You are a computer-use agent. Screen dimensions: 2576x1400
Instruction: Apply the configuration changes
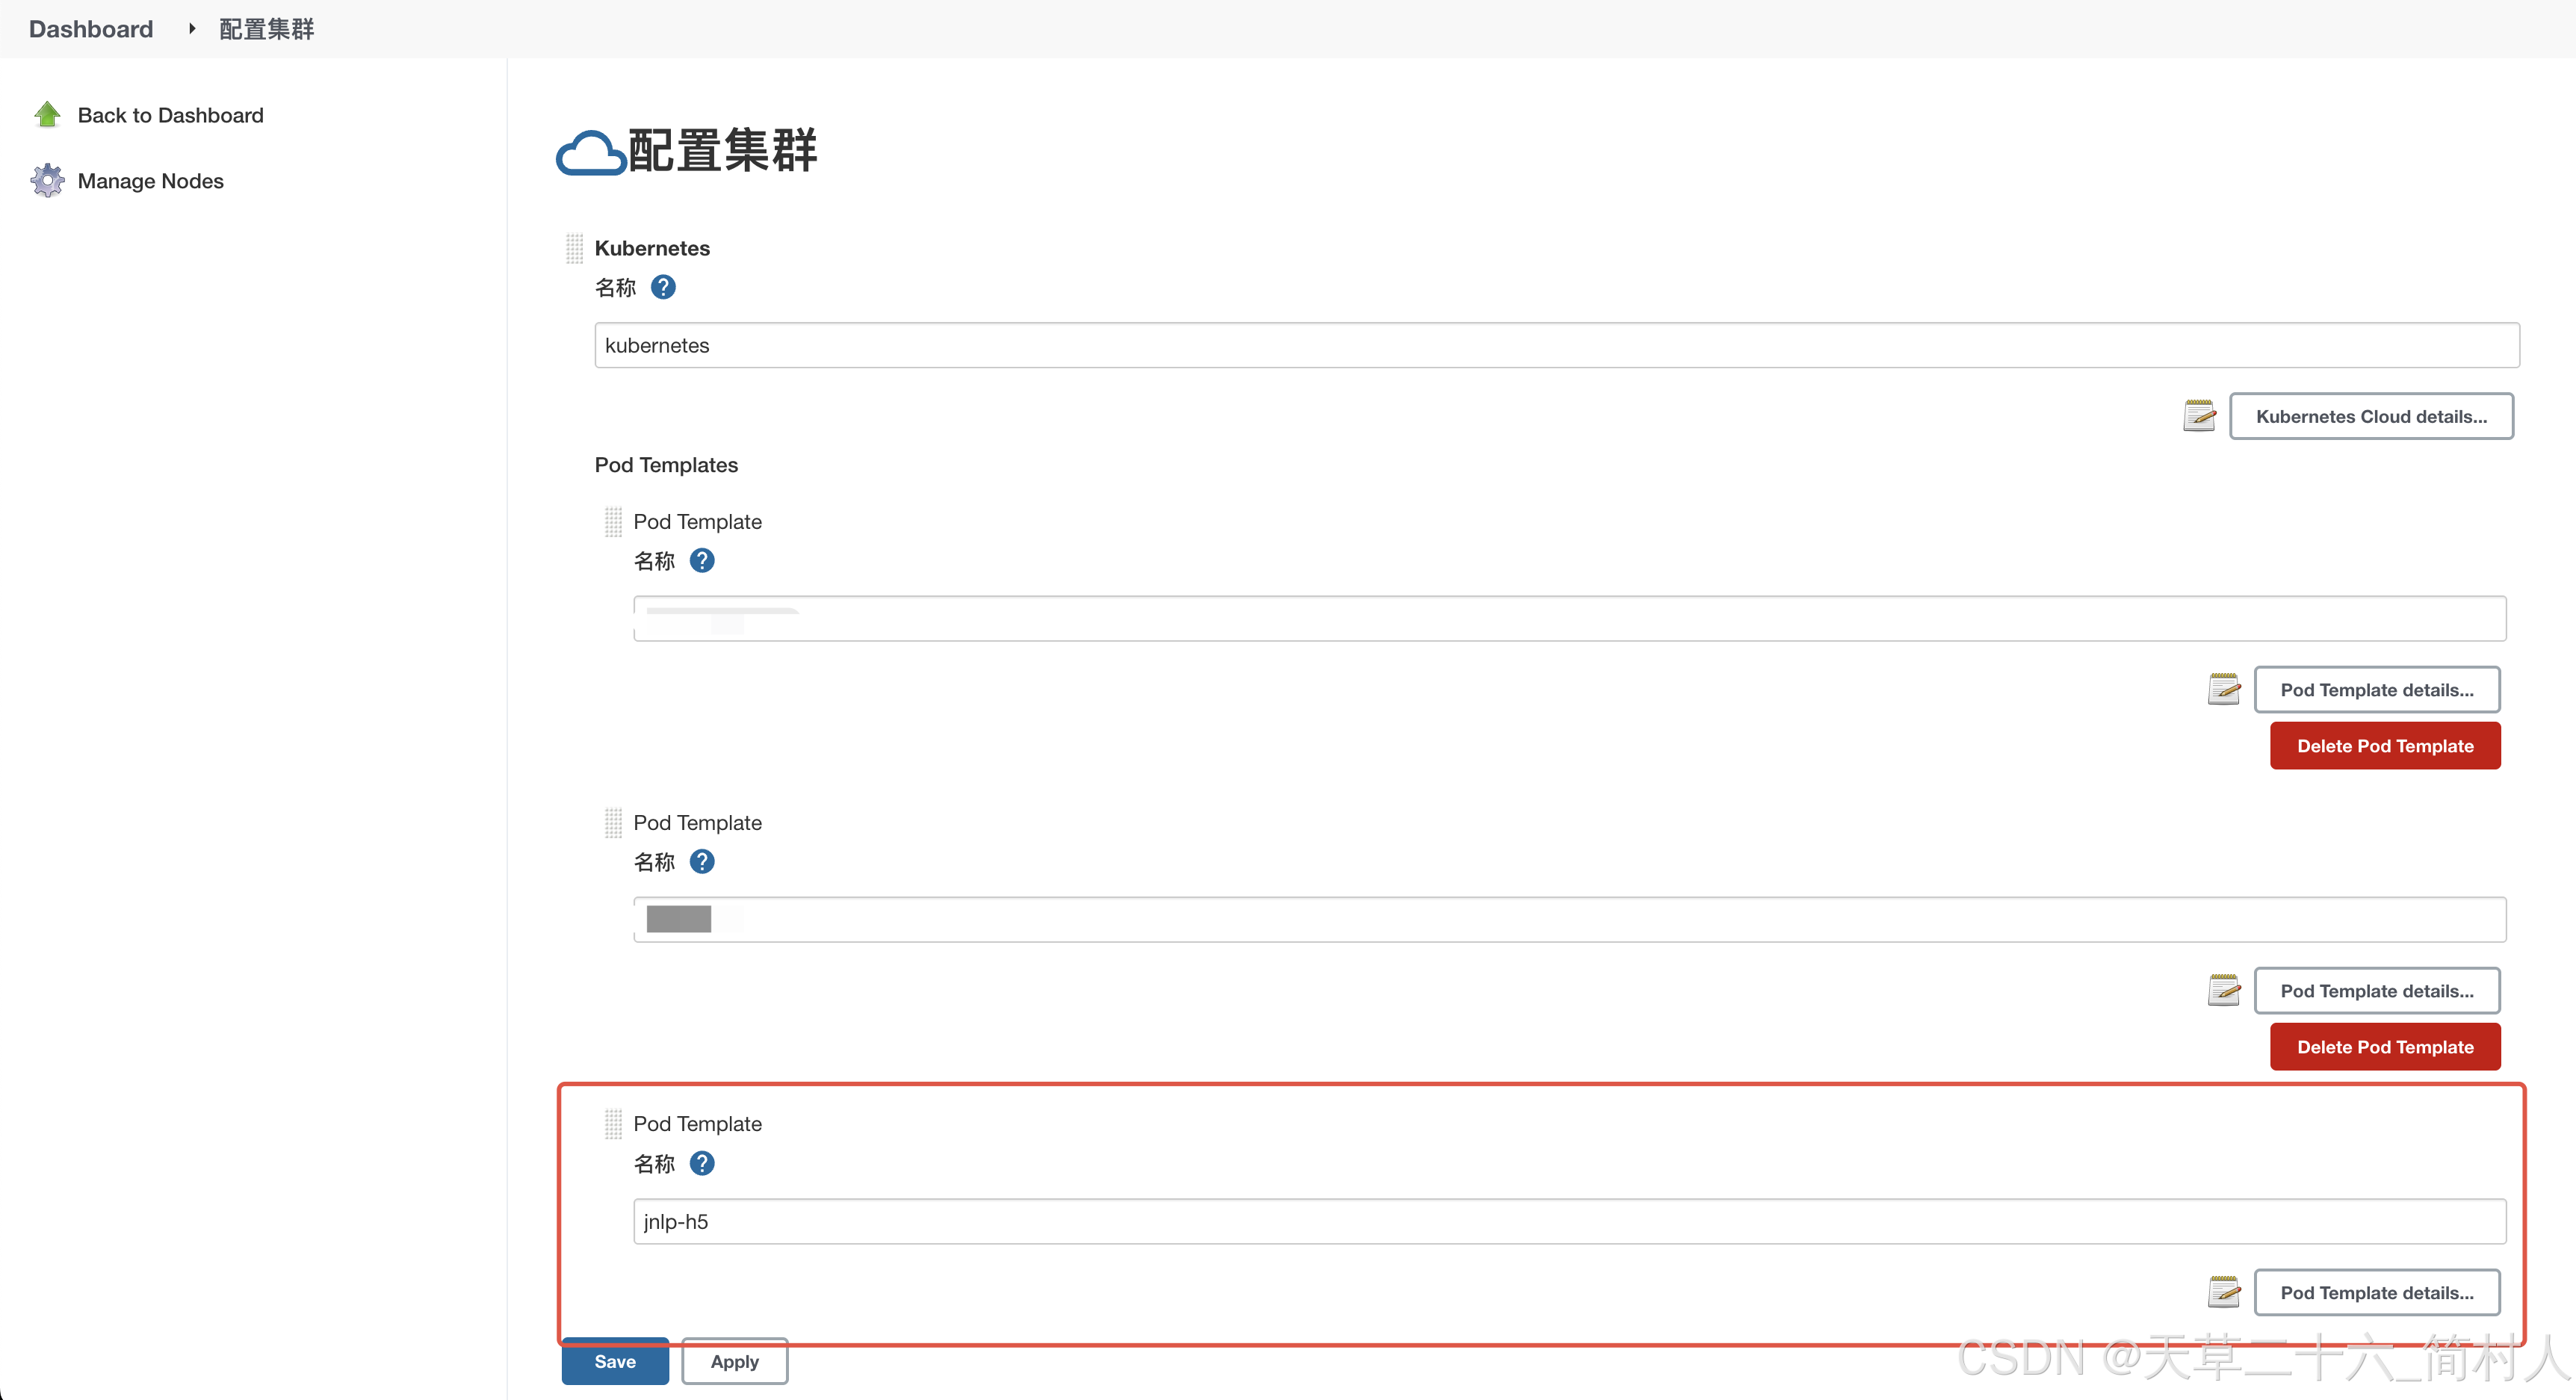click(735, 1361)
